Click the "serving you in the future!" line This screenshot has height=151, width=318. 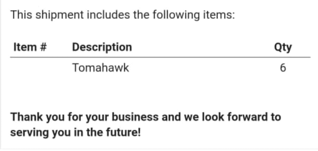point(75,132)
